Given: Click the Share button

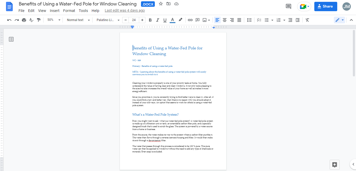Looking at the screenshot, I should click(x=326, y=6).
